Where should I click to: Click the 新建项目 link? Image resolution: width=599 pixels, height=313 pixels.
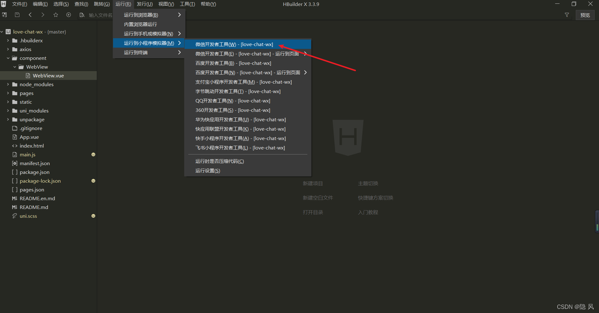point(313,183)
